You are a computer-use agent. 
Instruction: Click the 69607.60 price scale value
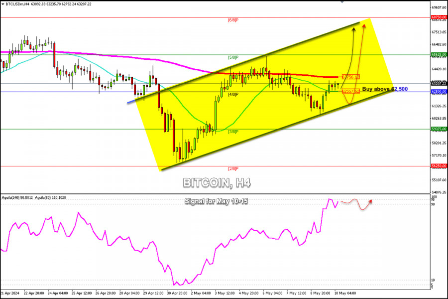coord(439,7)
